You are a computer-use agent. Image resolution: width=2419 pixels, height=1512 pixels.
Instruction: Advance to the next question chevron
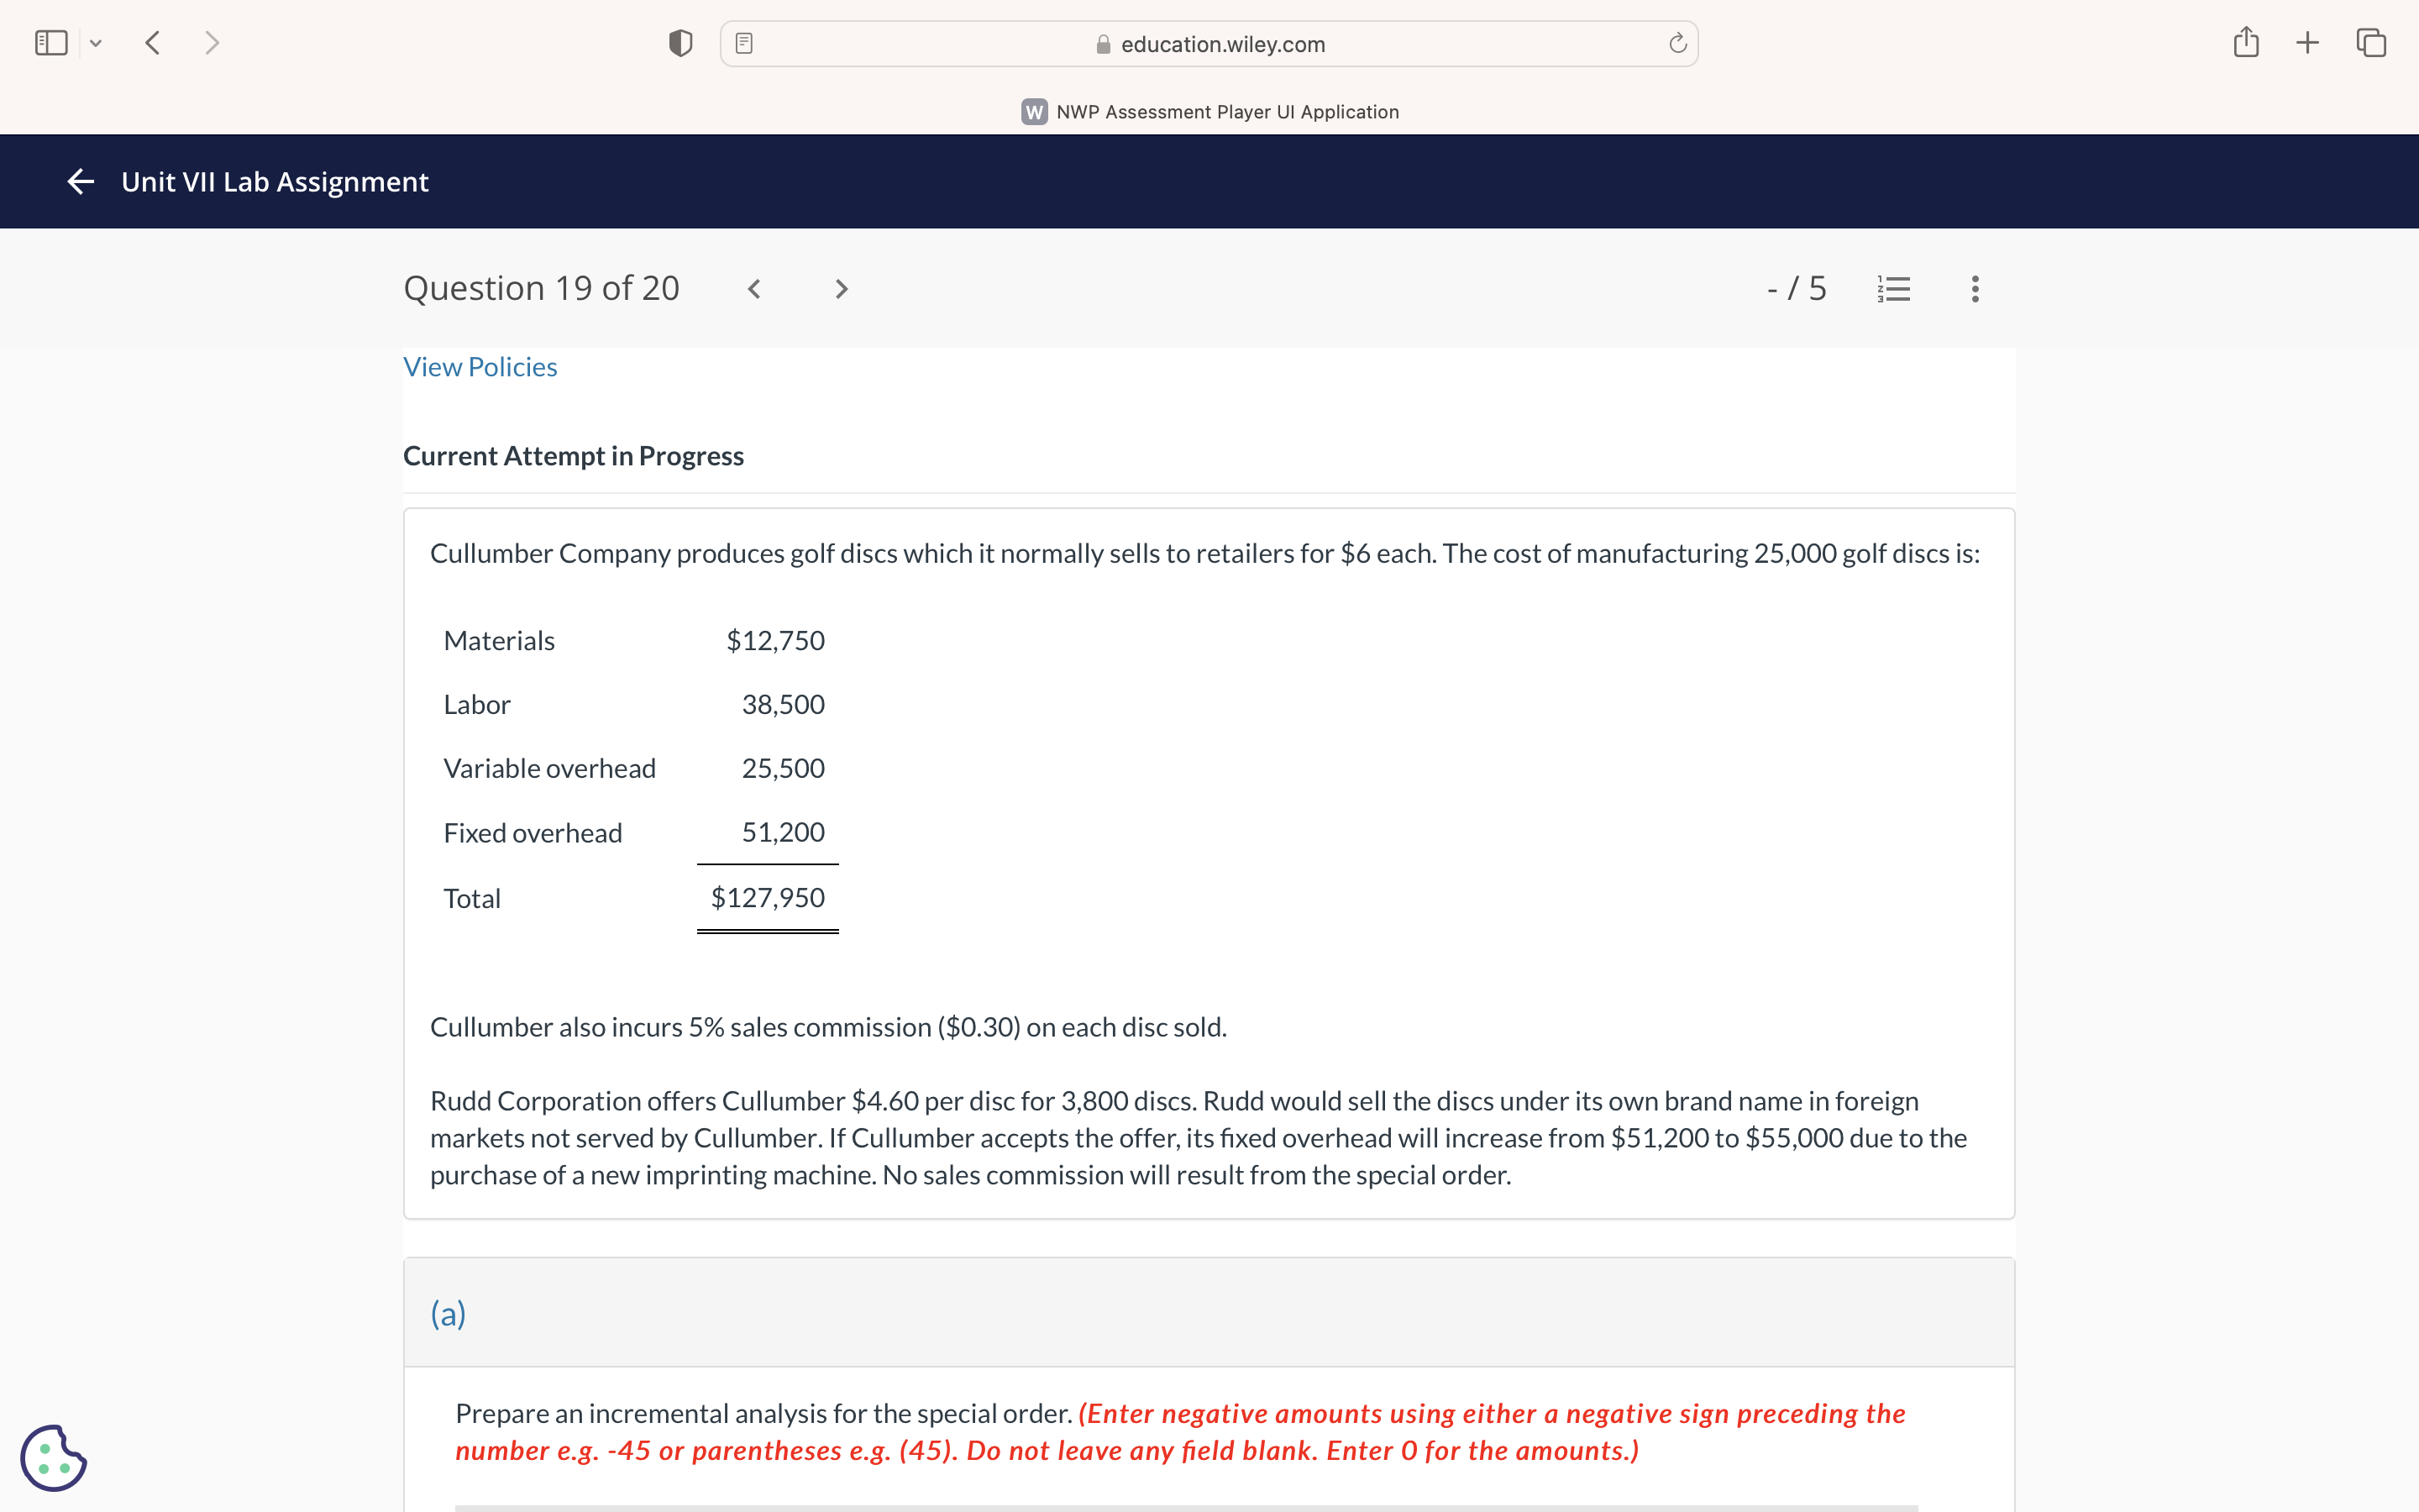[x=841, y=289]
